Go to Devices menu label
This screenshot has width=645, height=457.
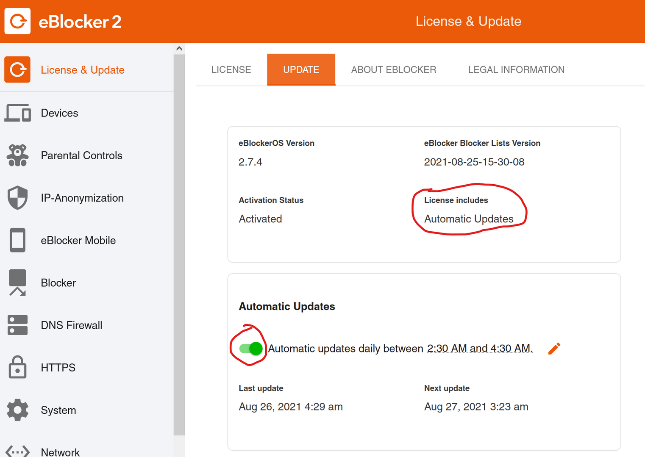tap(59, 113)
